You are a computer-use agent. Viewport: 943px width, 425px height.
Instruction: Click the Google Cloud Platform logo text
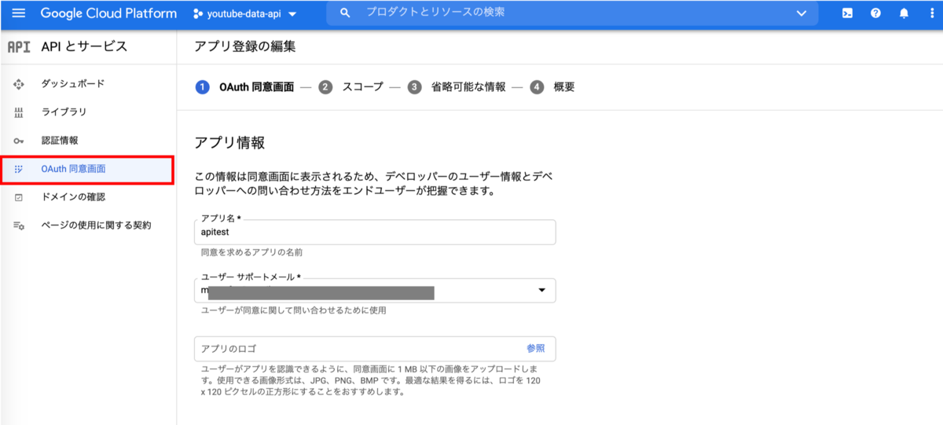tap(108, 13)
